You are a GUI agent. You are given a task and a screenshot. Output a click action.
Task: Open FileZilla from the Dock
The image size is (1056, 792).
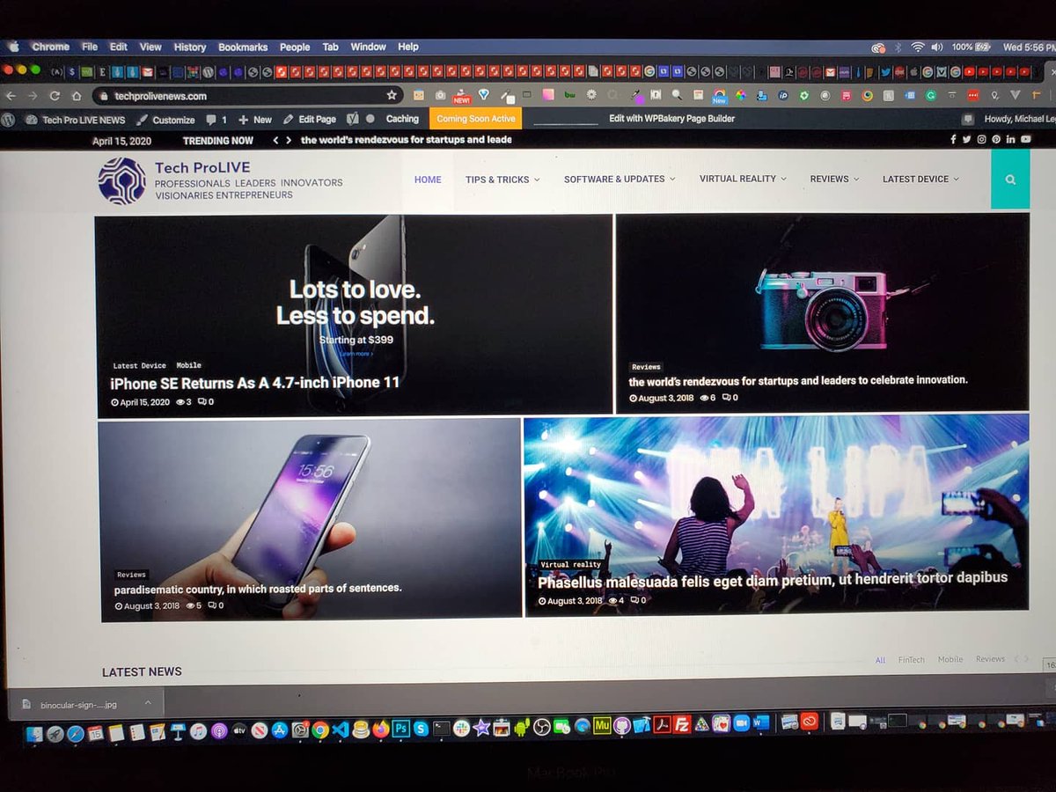click(x=681, y=726)
